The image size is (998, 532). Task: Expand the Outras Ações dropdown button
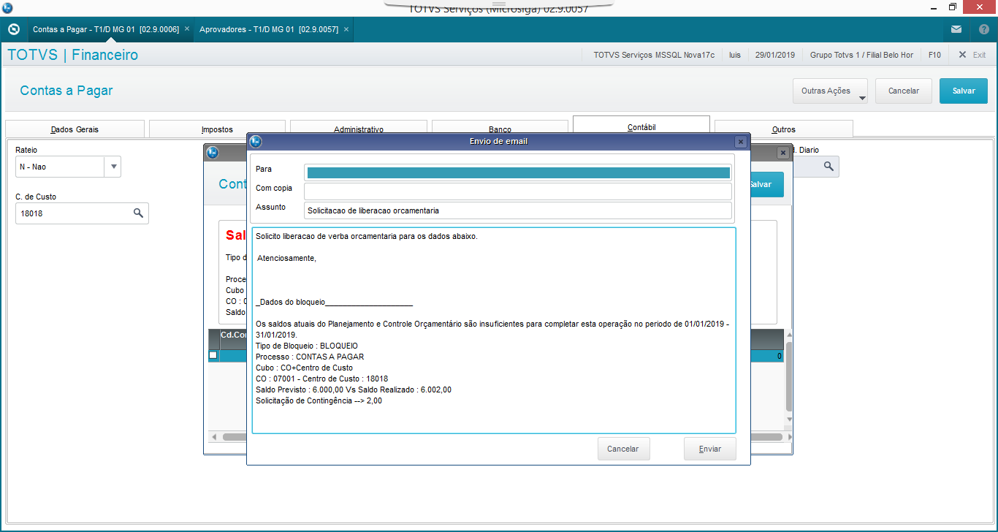[830, 91]
